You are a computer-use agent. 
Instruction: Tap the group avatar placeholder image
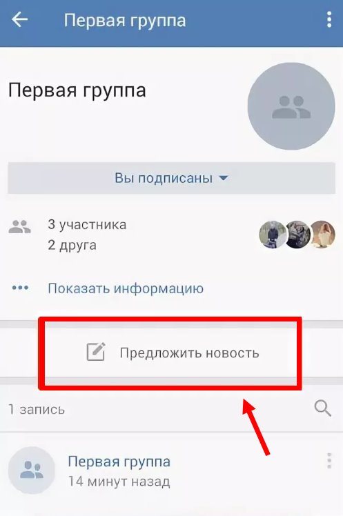coord(291,106)
